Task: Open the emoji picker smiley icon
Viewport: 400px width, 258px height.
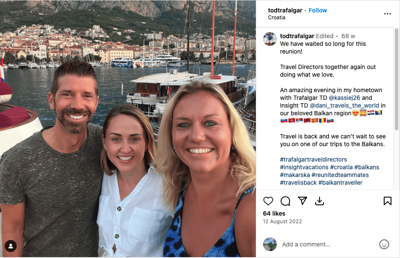Action: (x=384, y=244)
